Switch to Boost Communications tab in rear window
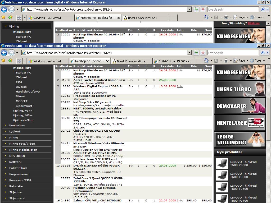This screenshot has height=203, width=271. coord(146,18)
